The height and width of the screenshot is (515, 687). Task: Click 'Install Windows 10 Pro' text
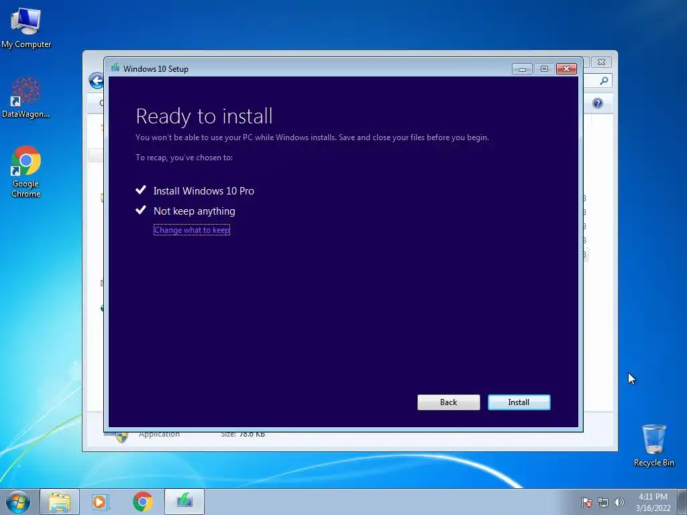click(204, 191)
